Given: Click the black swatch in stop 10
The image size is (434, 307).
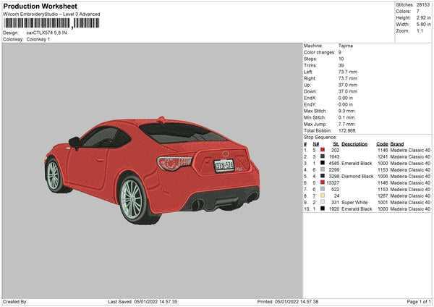Looking at the screenshot, I should [322, 209].
